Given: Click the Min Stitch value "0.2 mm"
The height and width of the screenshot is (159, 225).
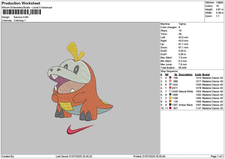Looking at the screenshot, I should (183, 61).
